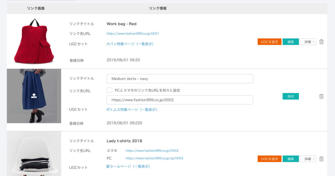Image resolution: width=335 pixels, height=176 pixels.
Task: Open 詳細 details for Work bag - Red
Action: coord(307,41)
